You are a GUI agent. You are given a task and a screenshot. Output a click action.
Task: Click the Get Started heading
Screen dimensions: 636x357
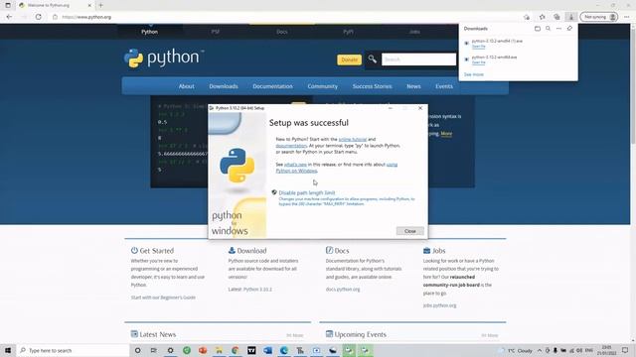[x=157, y=251]
